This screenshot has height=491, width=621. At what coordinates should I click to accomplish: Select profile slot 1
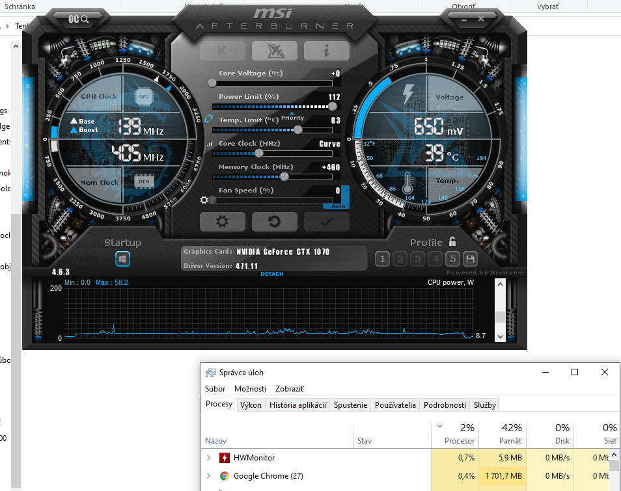(x=382, y=259)
